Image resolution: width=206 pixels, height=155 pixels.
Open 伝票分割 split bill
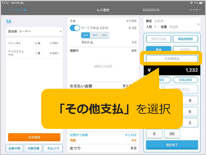tap(14, 148)
